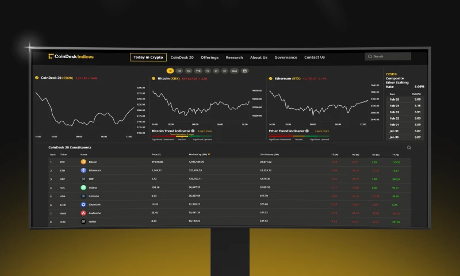Click the Bitcoin XBX chart coin icon

(x=154, y=78)
